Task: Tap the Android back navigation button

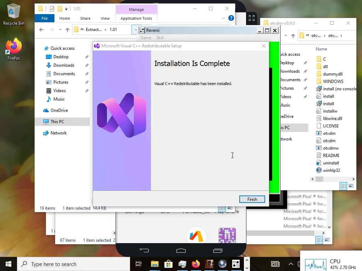Action: pos(144,251)
